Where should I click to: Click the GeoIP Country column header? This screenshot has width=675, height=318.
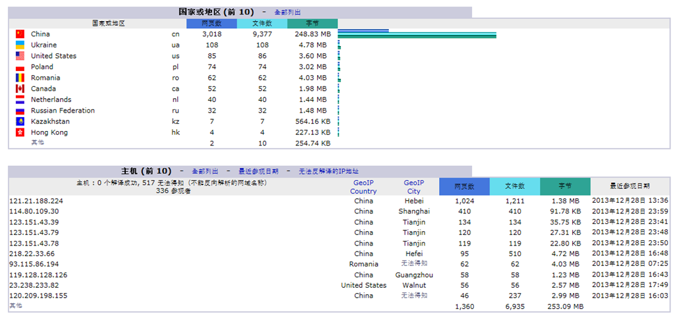pyautogui.click(x=363, y=187)
